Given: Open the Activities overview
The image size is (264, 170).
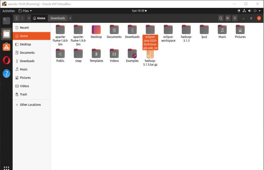Looking at the screenshot, I should coord(9,11).
